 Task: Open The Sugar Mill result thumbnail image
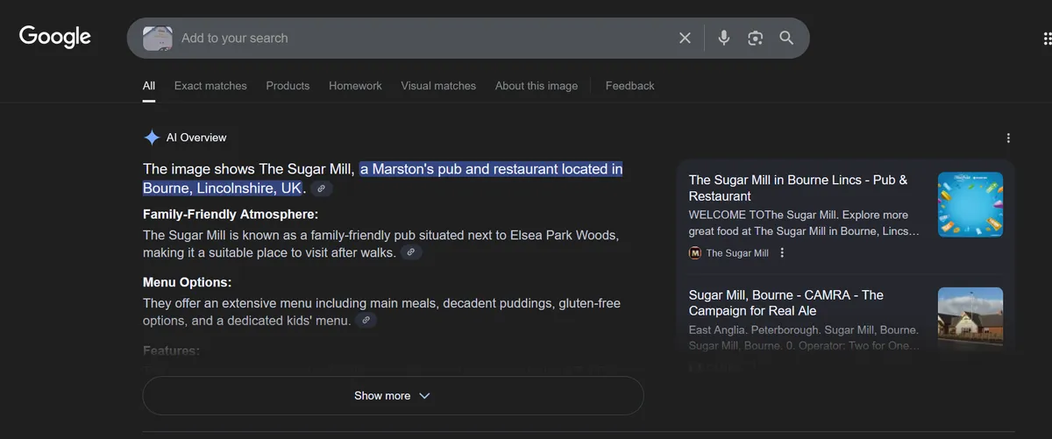pyautogui.click(x=970, y=204)
